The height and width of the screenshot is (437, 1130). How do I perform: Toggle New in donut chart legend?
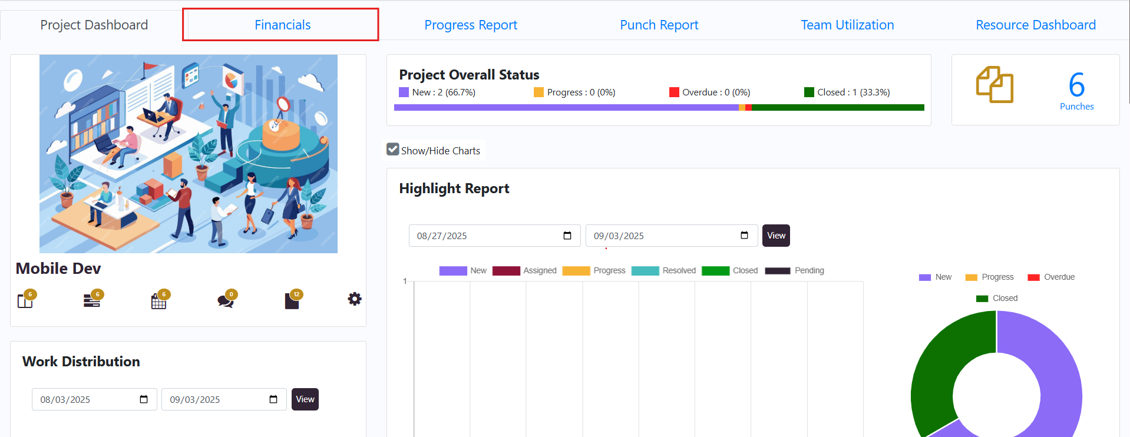(935, 277)
